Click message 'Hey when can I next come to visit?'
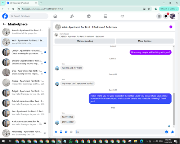 (78, 84)
